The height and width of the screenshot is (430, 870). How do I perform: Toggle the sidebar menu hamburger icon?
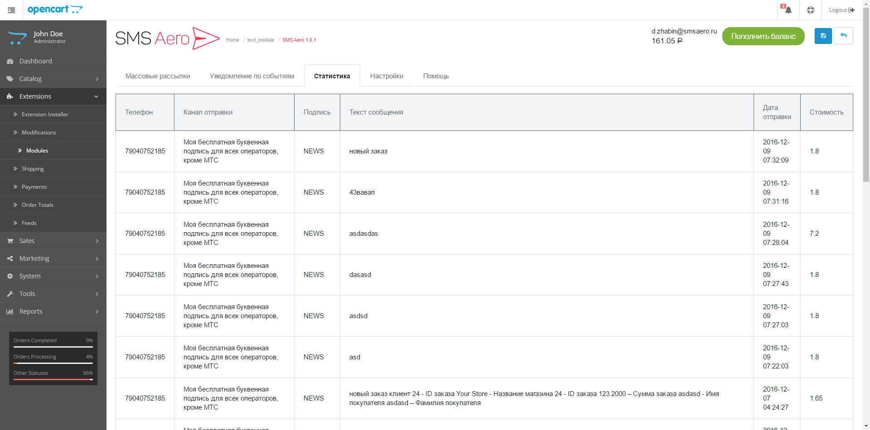click(x=11, y=10)
